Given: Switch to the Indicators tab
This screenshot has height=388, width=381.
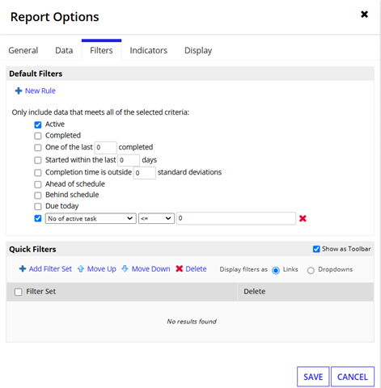Looking at the screenshot, I should click(149, 50).
